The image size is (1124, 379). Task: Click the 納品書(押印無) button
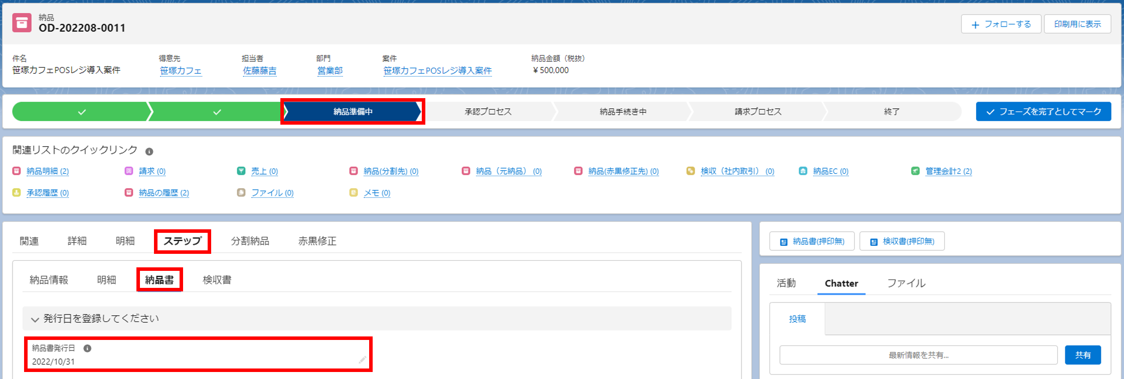pos(812,241)
